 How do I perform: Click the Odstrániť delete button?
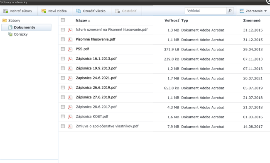point(126,11)
